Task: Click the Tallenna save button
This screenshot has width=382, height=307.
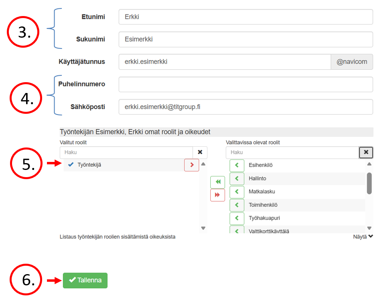Action: coord(85,281)
